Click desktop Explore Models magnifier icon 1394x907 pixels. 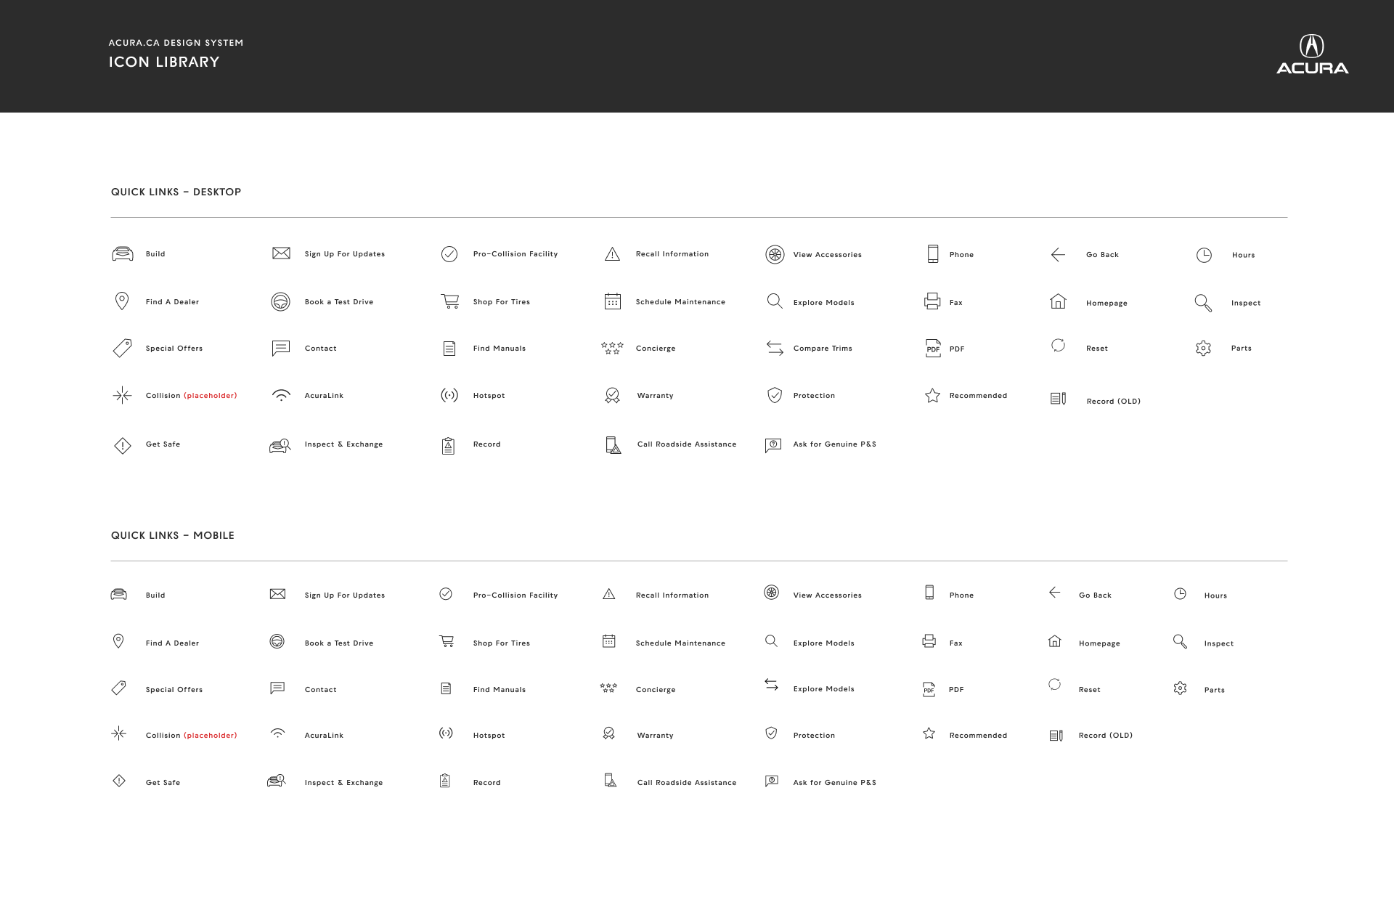pyautogui.click(x=775, y=301)
